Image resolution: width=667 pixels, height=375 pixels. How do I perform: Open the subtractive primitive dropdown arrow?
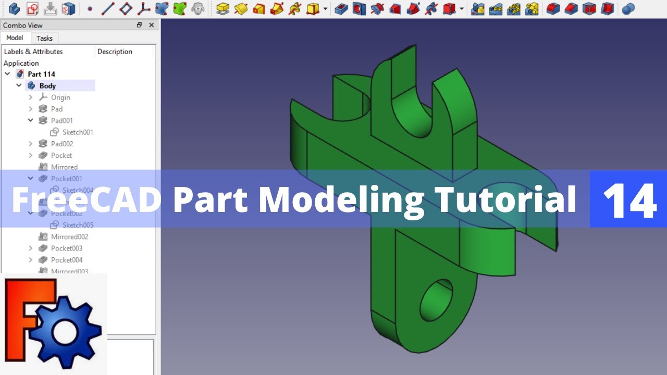point(462,9)
